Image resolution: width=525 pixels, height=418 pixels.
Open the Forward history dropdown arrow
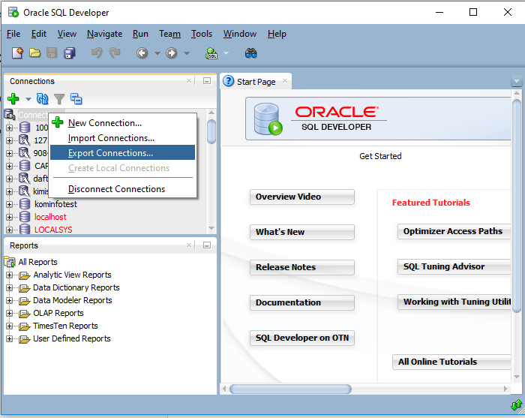point(187,53)
